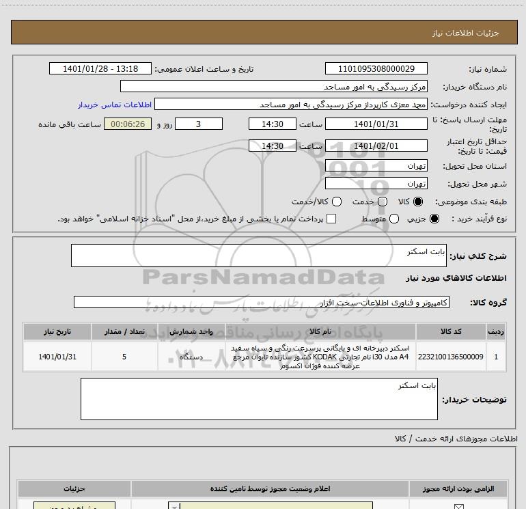This screenshot has height=509, width=526.
Task: Click the KODAK scanner product name cell
Action: (x=320, y=357)
